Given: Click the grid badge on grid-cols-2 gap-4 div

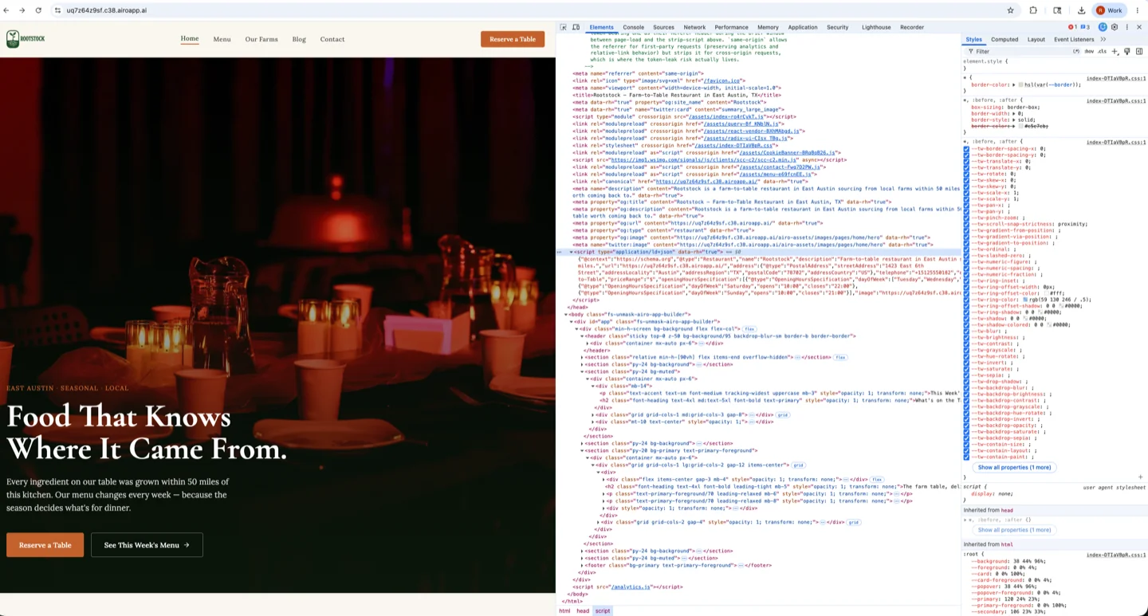Looking at the screenshot, I should coord(854,523).
